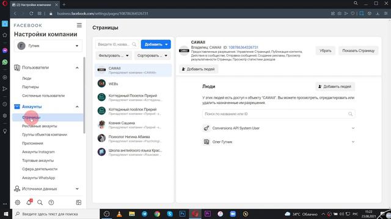Open Opera sidebar player arrow icon

(5, 89)
